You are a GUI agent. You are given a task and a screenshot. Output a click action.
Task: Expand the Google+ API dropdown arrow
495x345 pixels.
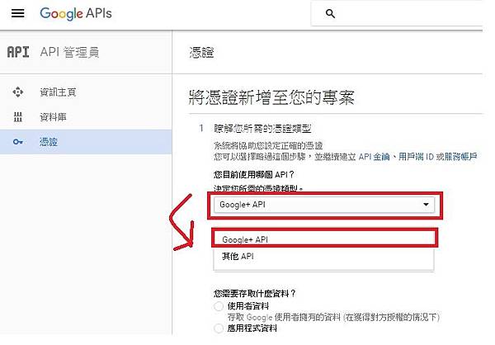click(426, 205)
